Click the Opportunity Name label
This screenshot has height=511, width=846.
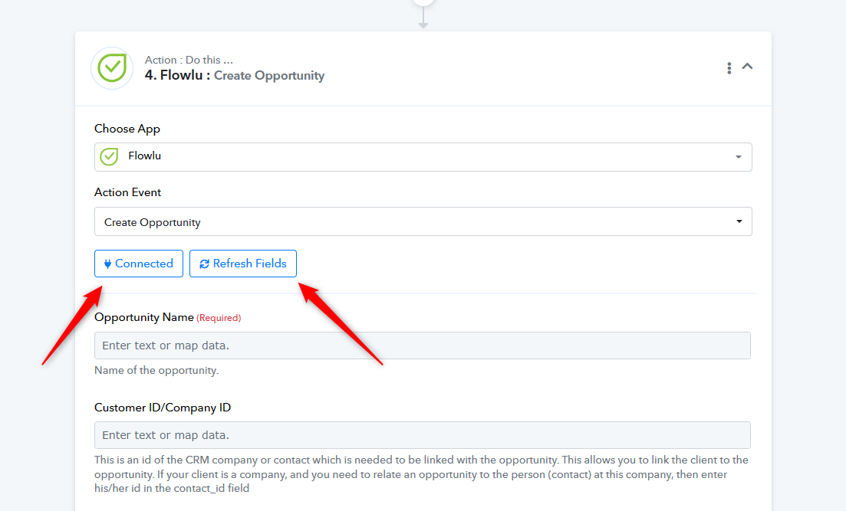(x=144, y=317)
